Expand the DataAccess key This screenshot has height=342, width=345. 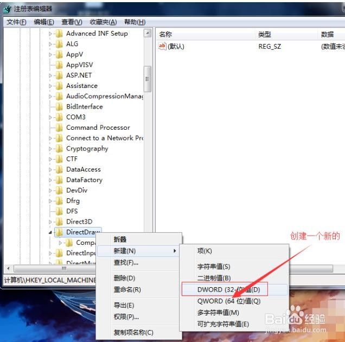[50, 169]
